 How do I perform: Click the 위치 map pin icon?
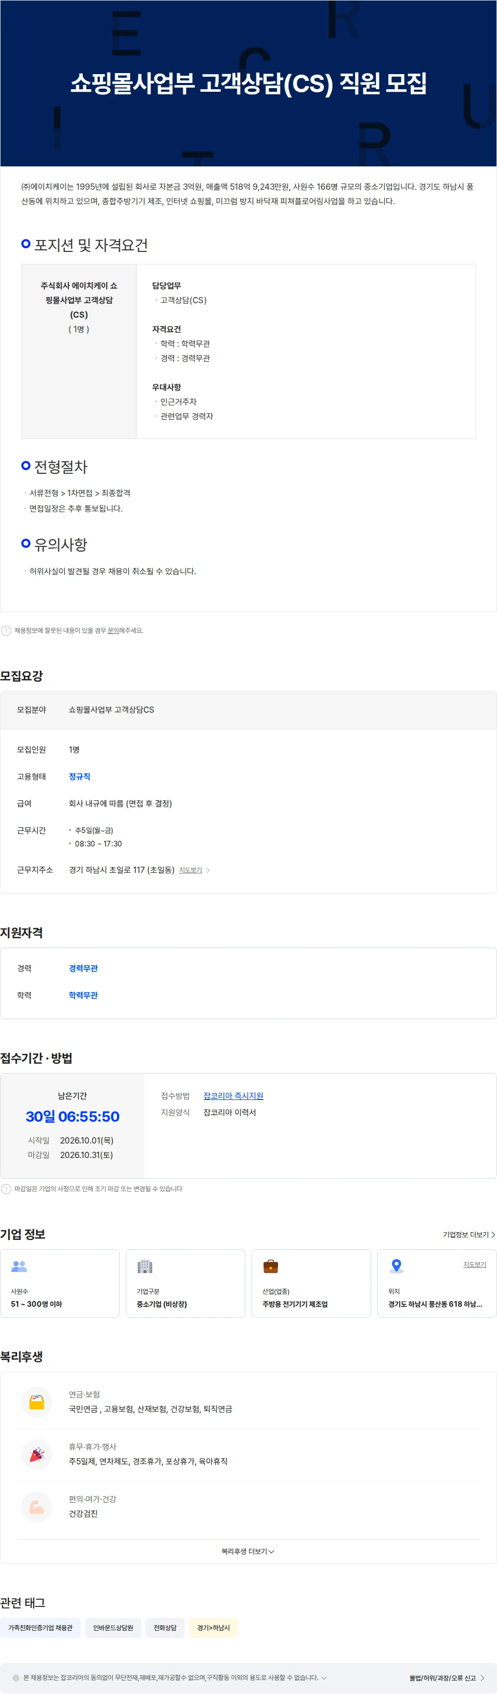tap(397, 1266)
